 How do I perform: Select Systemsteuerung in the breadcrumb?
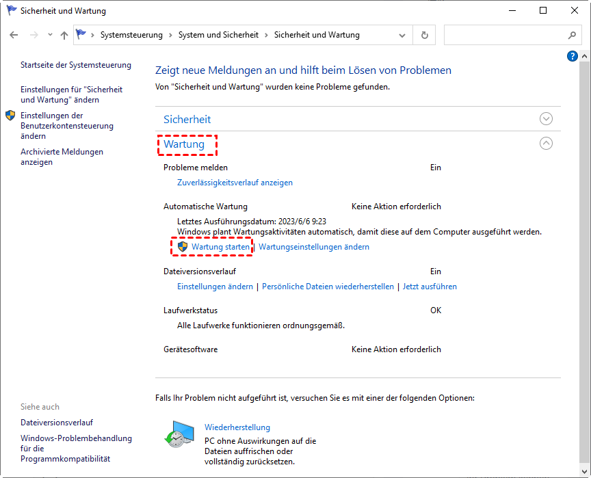(x=131, y=35)
